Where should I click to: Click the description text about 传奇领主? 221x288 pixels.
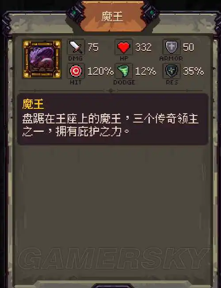[x=110, y=125]
